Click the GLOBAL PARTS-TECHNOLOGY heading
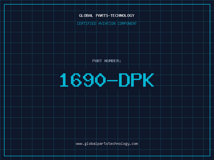Screen dimensions: 214x160 107,15
